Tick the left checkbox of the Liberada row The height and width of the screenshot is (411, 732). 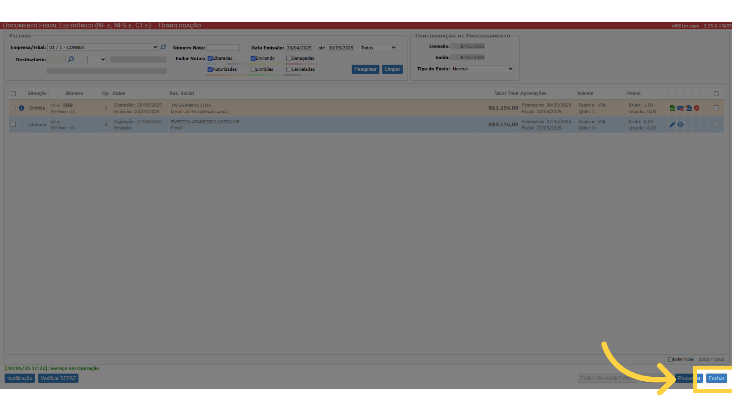pos(13,124)
